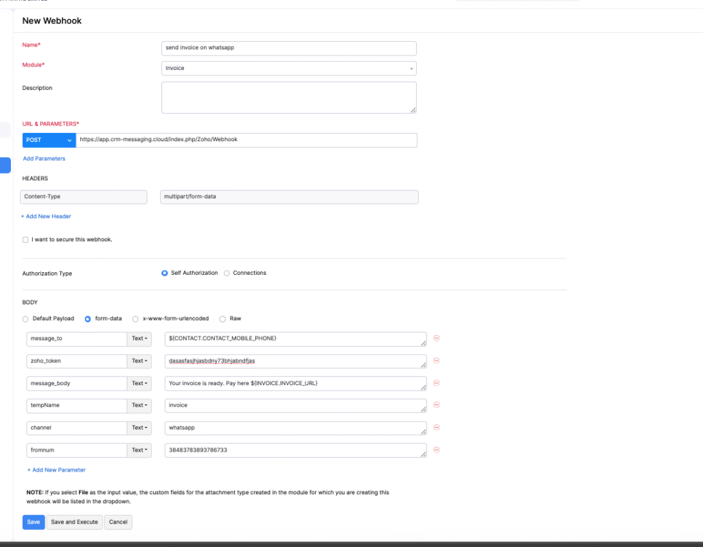Choose Default Payload body option
This screenshot has width=703, height=547.
click(26, 319)
